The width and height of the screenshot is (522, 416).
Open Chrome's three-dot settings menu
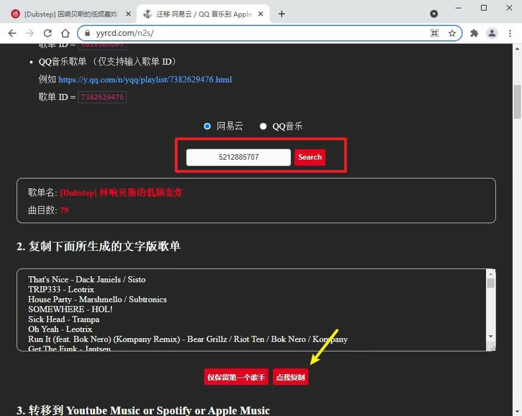(x=510, y=33)
